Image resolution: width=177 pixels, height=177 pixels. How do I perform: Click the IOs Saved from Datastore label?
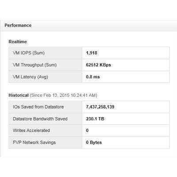coord(38,107)
